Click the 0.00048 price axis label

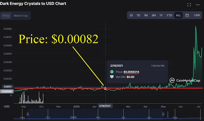pos(7,91)
